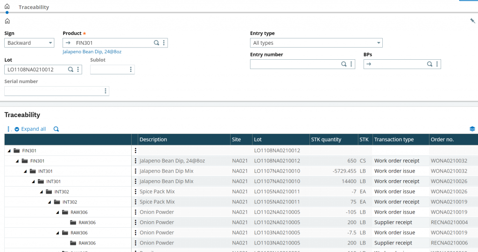Collapse the first INT302 tree node

point(42,192)
